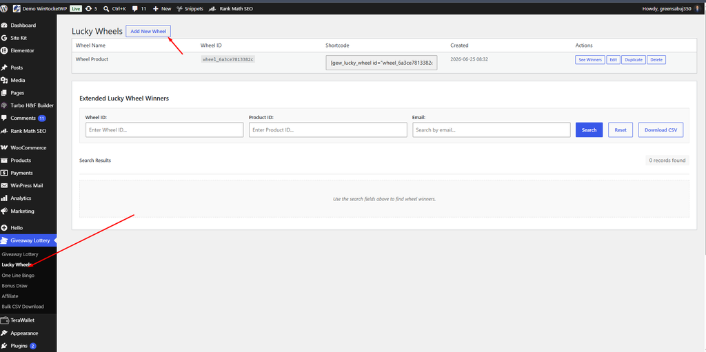Click the updates icon showing 5
This screenshot has height=352, width=706.
(88, 8)
